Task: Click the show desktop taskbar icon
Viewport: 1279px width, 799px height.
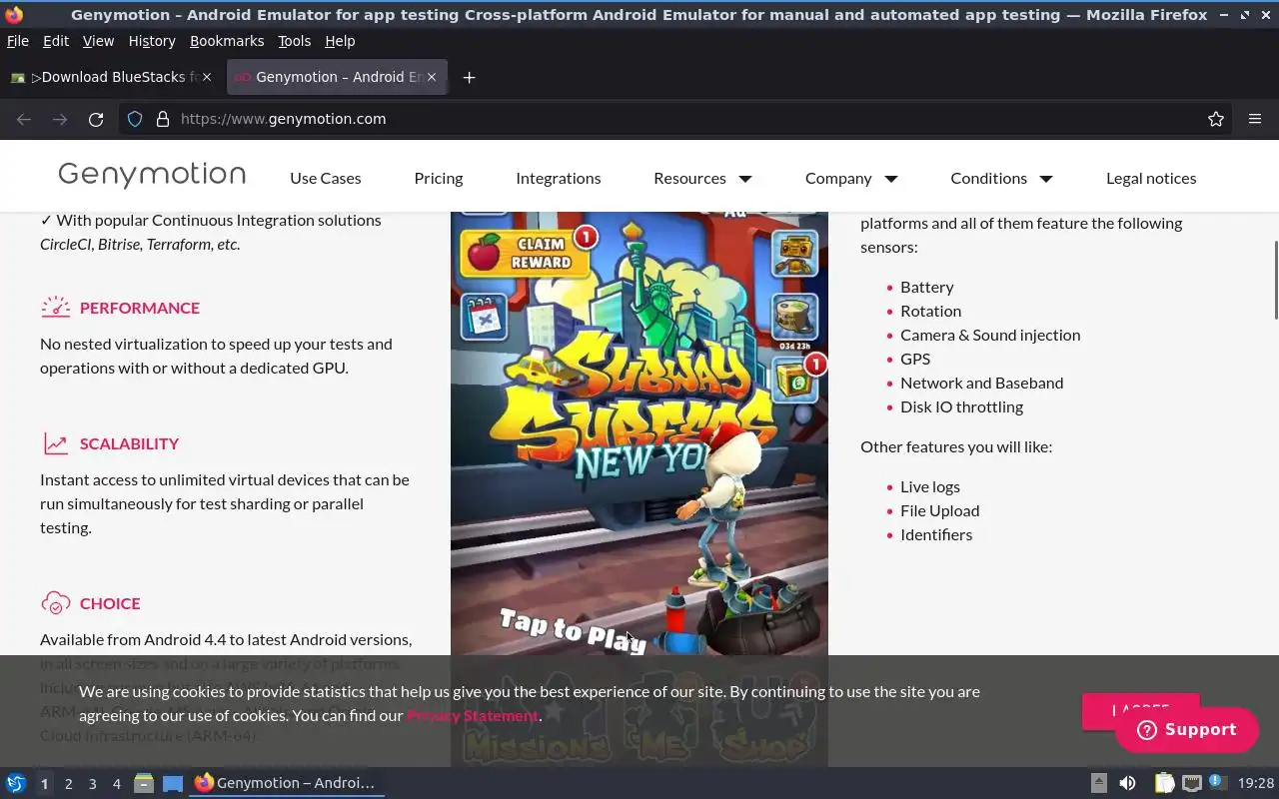Action: 173,783
